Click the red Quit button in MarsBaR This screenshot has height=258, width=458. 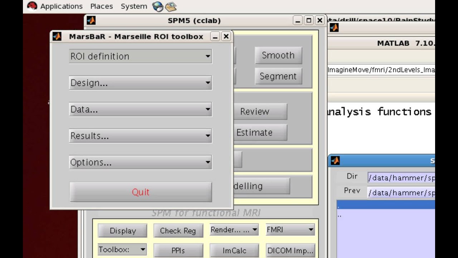(x=140, y=192)
